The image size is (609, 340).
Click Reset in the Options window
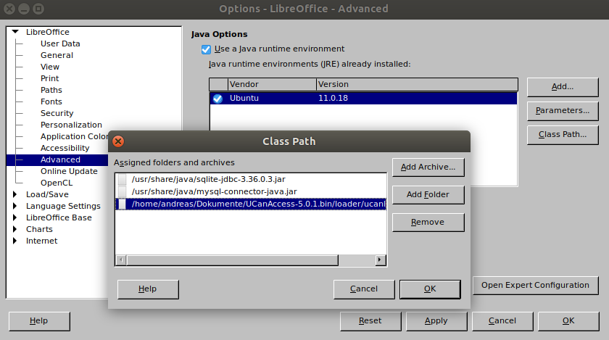point(370,321)
